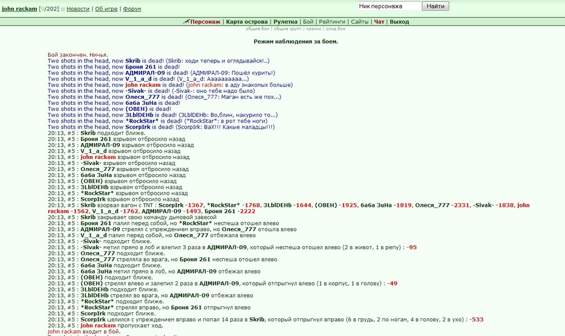565x336 pixels.
Task: Open Сайты menu link
Action: 360,22
